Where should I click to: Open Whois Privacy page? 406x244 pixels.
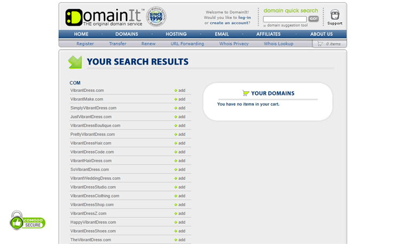point(234,44)
